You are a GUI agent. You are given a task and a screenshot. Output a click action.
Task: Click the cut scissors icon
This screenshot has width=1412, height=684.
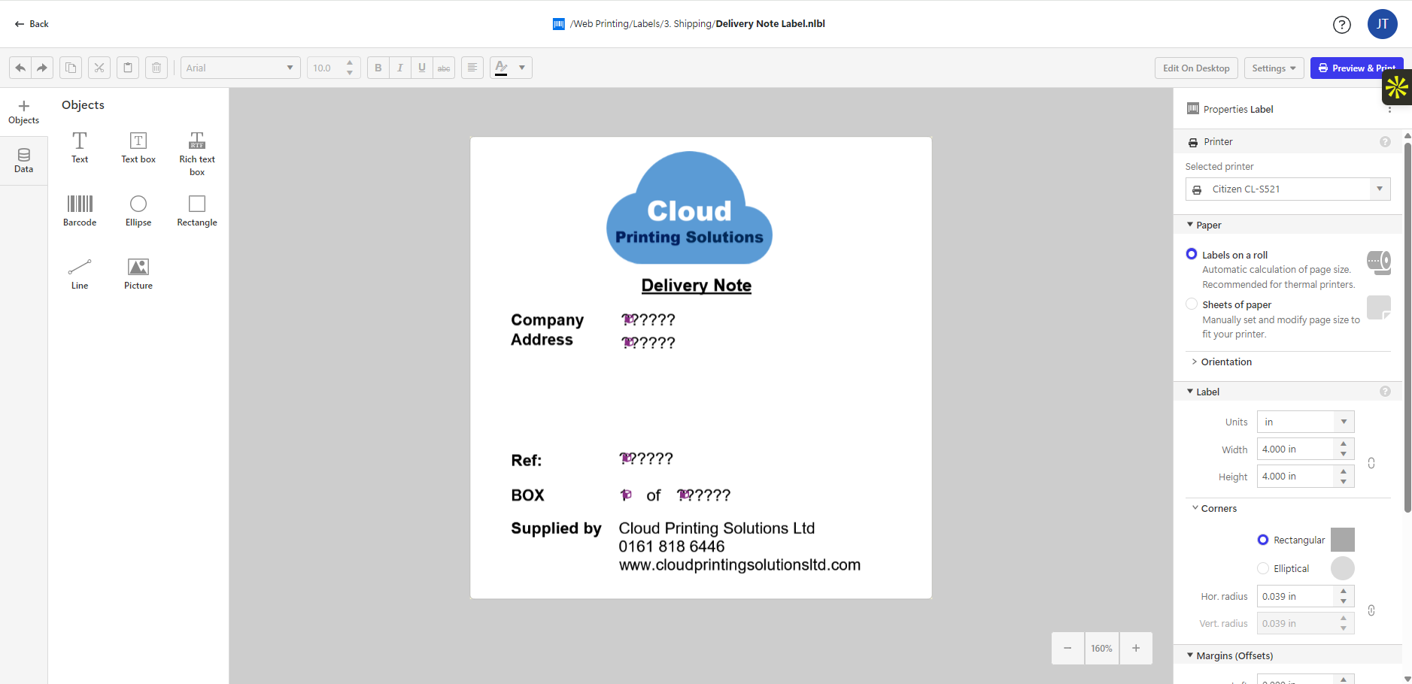click(99, 68)
